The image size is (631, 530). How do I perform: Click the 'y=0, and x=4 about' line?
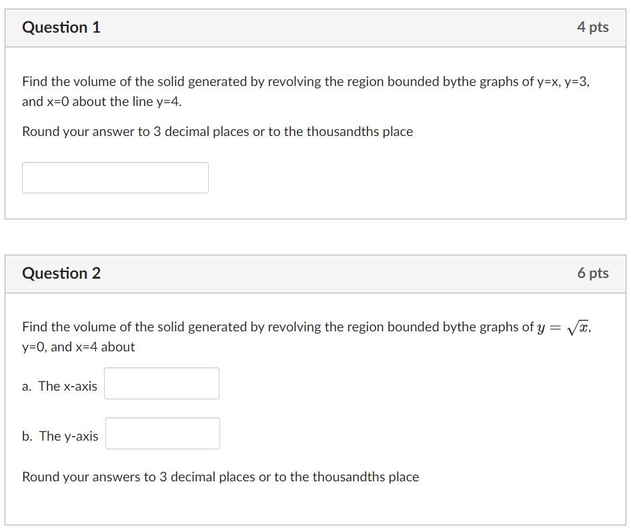(79, 347)
